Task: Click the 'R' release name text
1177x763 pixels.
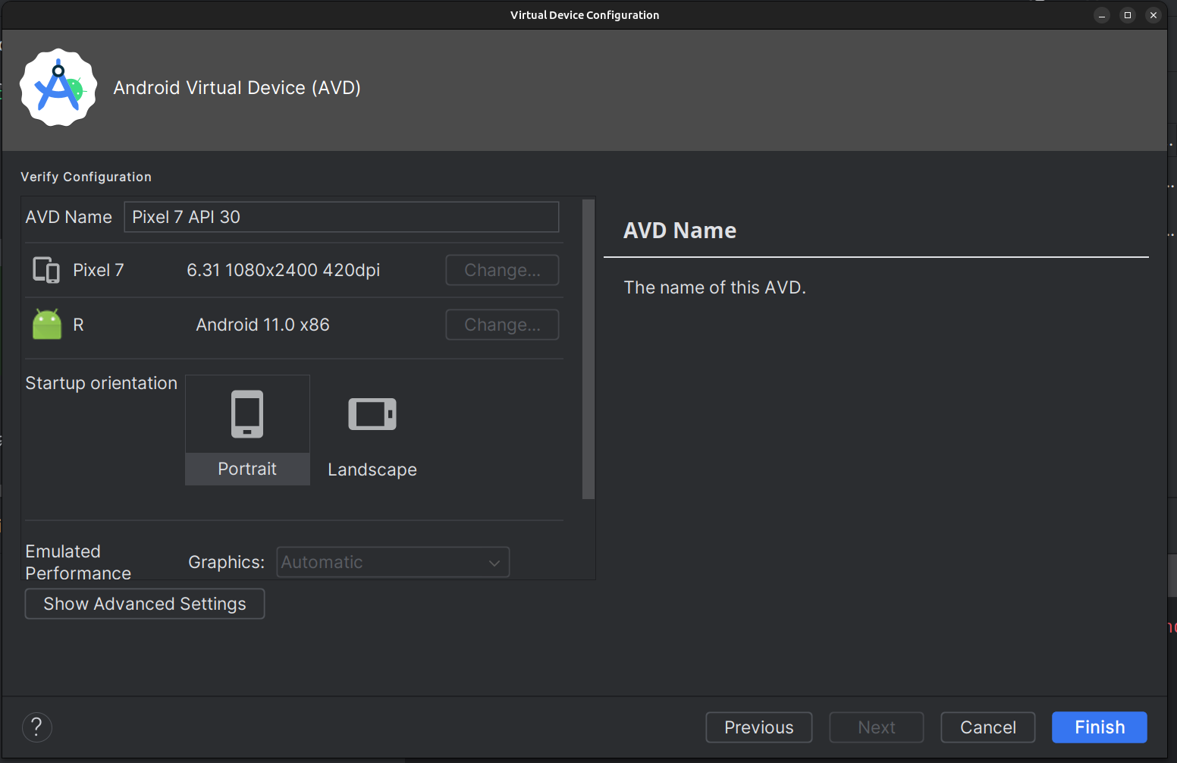Action: point(78,325)
